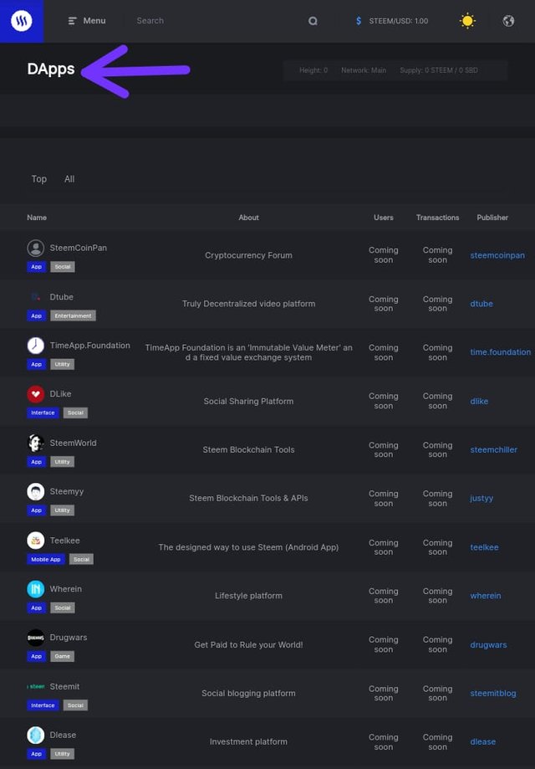Click the Dtube app icon
535x769 pixels.
[x=36, y=297]
